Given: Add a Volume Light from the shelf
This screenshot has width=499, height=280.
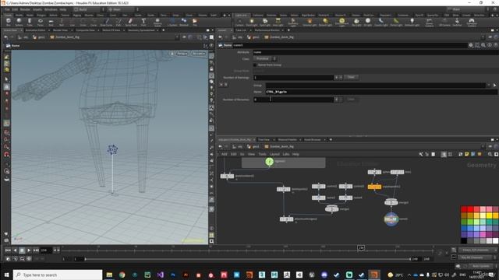Looking at the screenshot, I should pos(309,22).
